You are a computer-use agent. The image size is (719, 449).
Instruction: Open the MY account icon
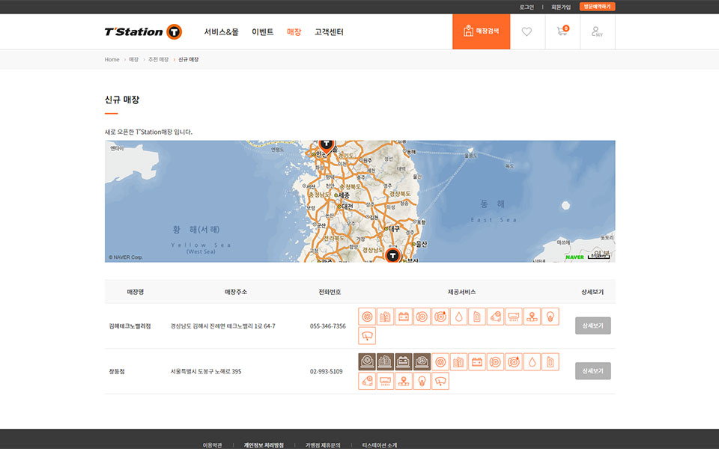point(597,31)
